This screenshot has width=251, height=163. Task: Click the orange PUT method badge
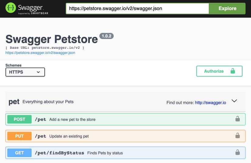tap(19, 136)
